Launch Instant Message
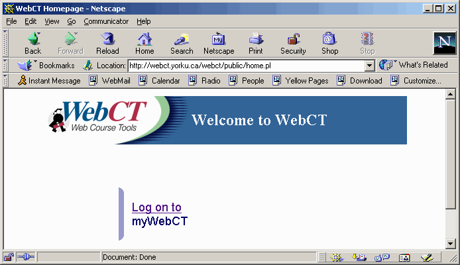Screen dimensions: 460x265 click(49, 81)
